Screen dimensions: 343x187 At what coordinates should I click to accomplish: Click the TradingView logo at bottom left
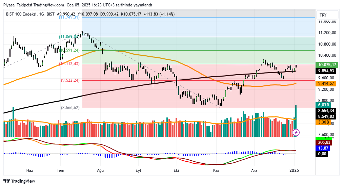(x=19, y=181)
